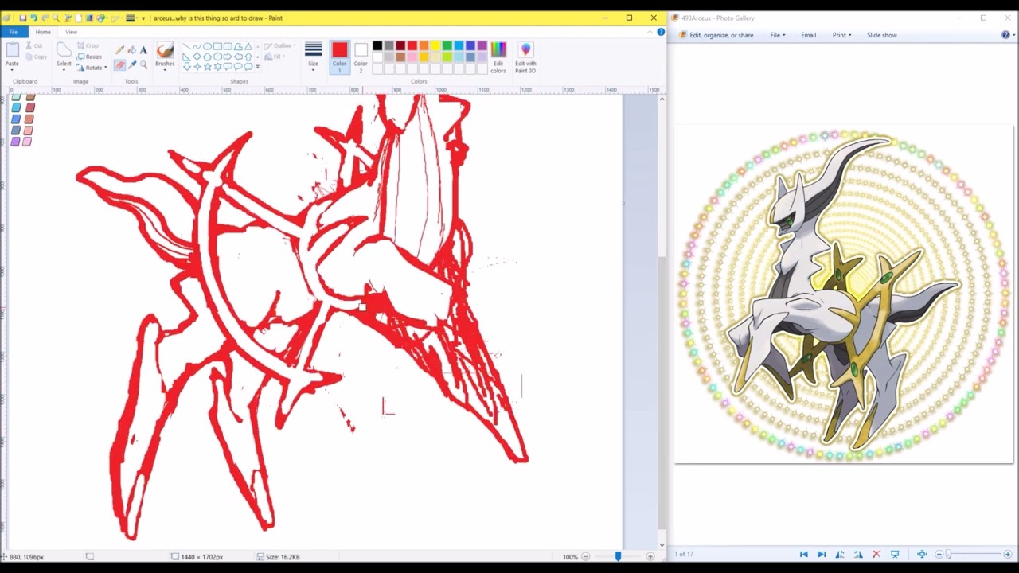This screenshot has width=1019, height=573.
Task: Click the Edit colors button
Action: coord(498,57)
